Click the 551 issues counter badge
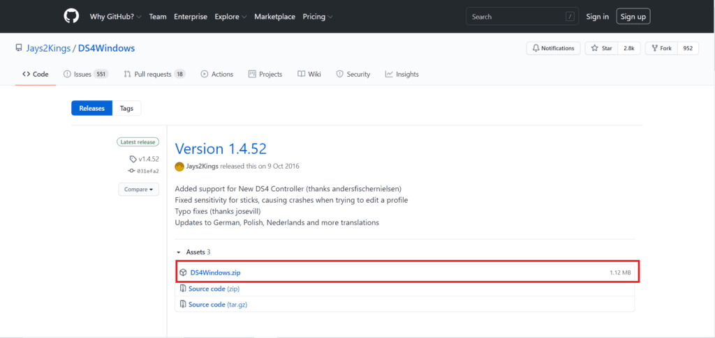The height and width of the screenshot is (338, 715). [101, 74]
